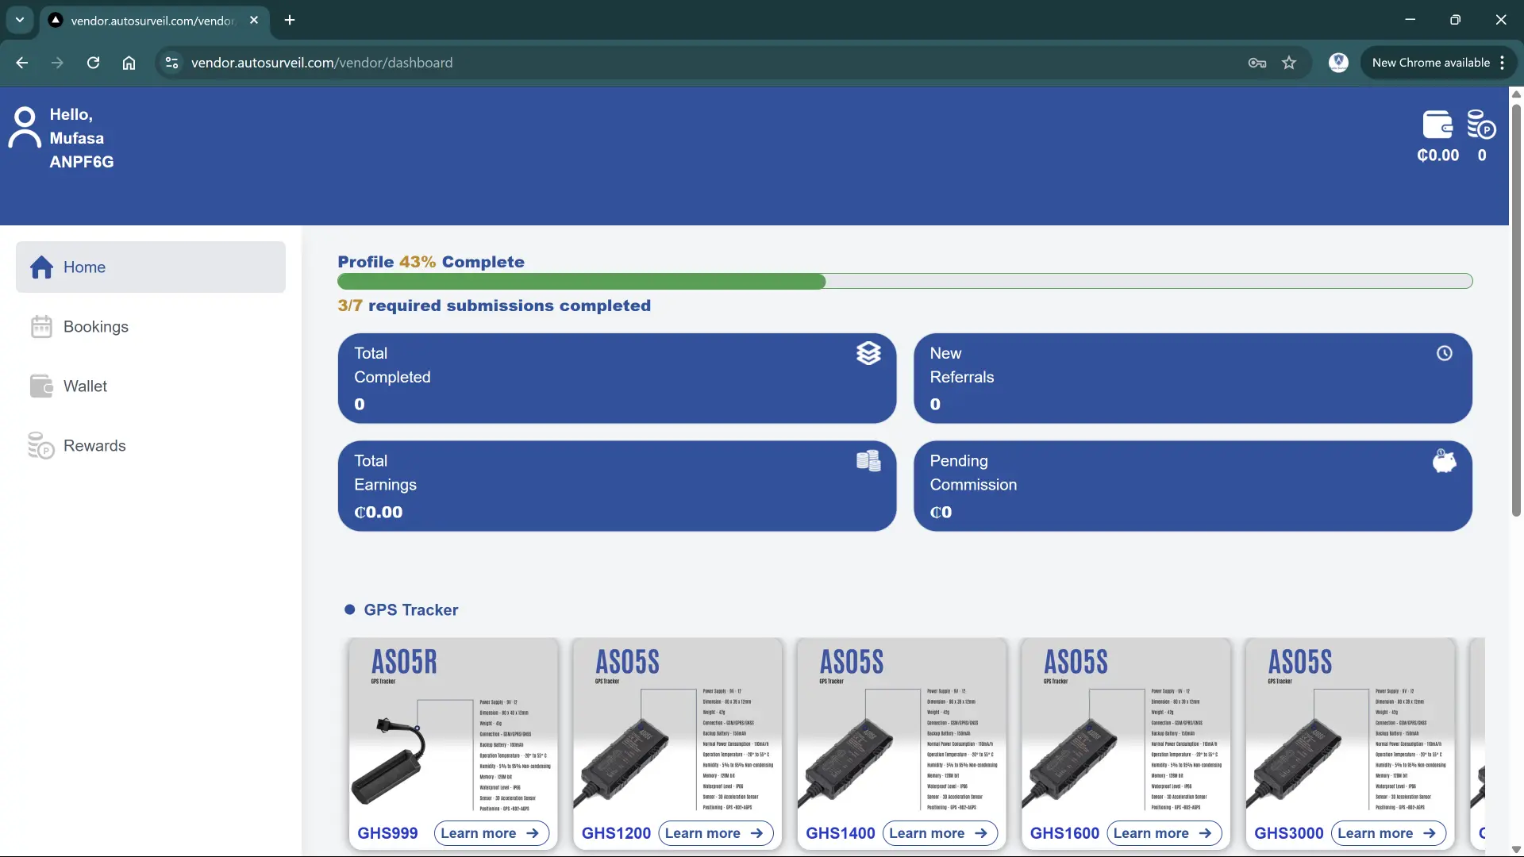This screenshot has height=857, width=1524.
Task: Open the New Referrals stats card
Action: click(x=1193, y=378)
